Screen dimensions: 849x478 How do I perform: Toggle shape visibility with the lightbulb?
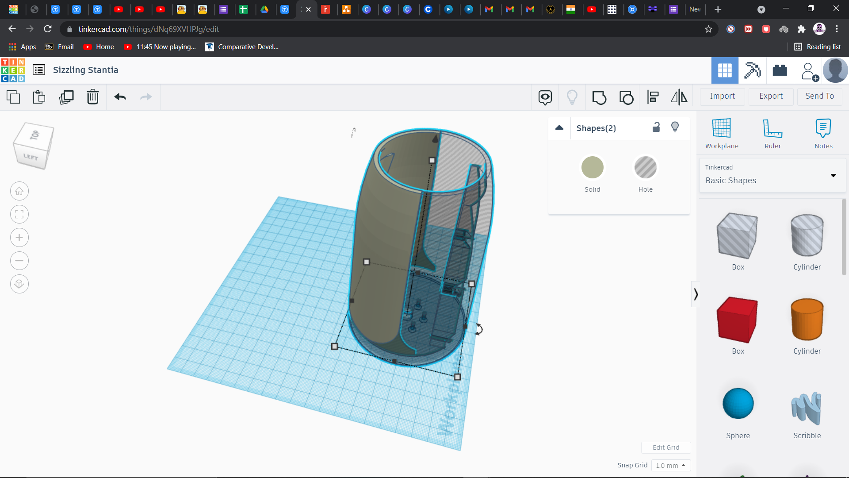[x=675, y=127]
